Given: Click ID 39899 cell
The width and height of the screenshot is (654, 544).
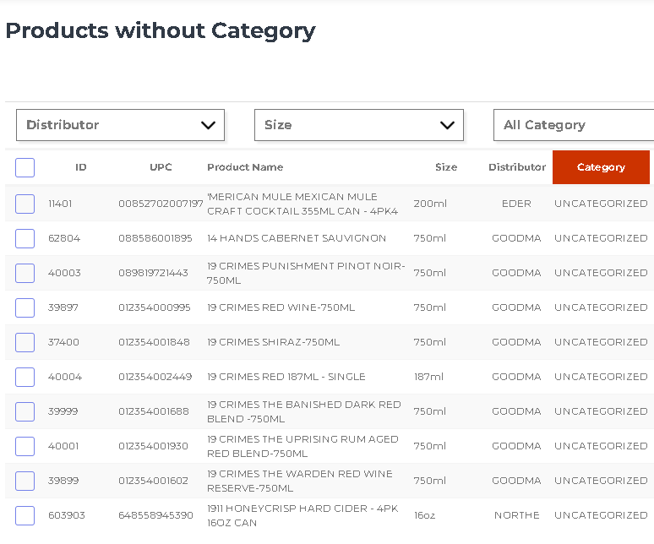Looking at the screenshot, I should point(63,481).
